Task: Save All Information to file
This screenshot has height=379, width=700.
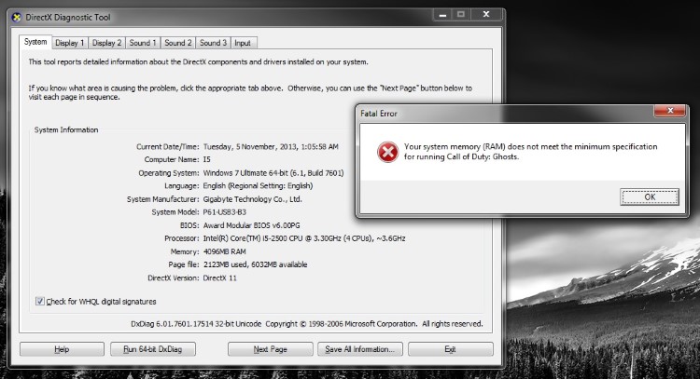Action: click(360, 349)
